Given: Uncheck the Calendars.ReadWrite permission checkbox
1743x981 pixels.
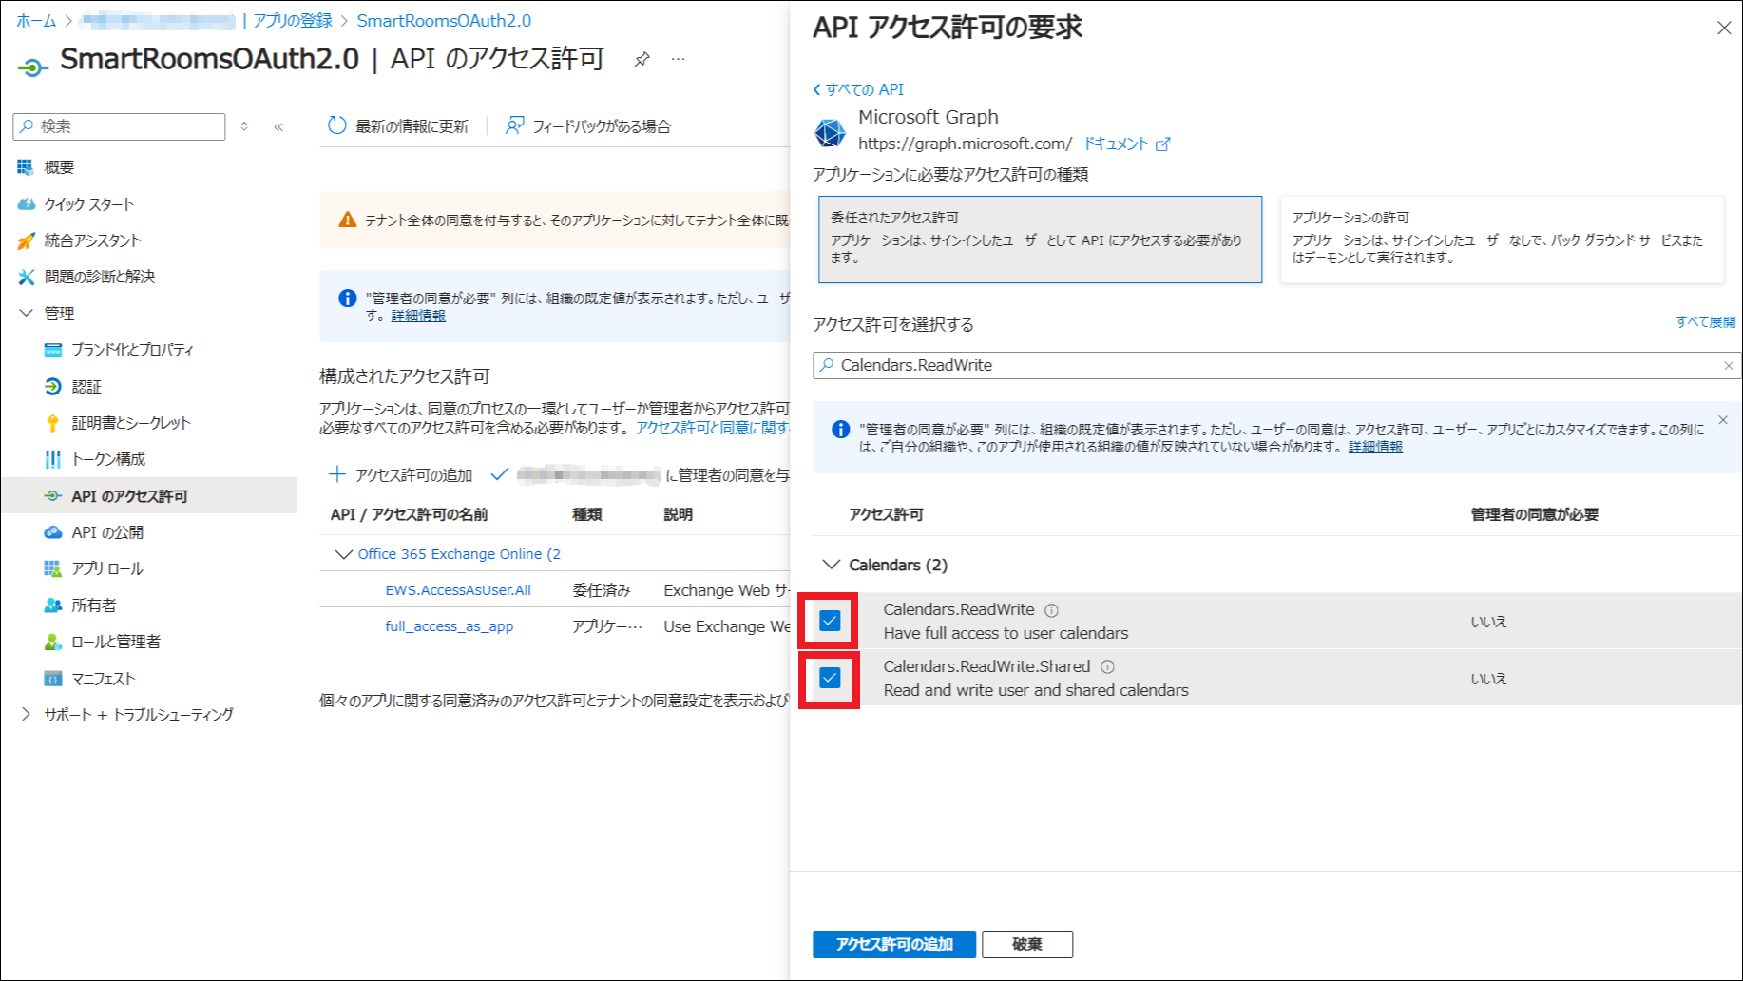Looking at the screenshot, I should [x=830, y=621].
